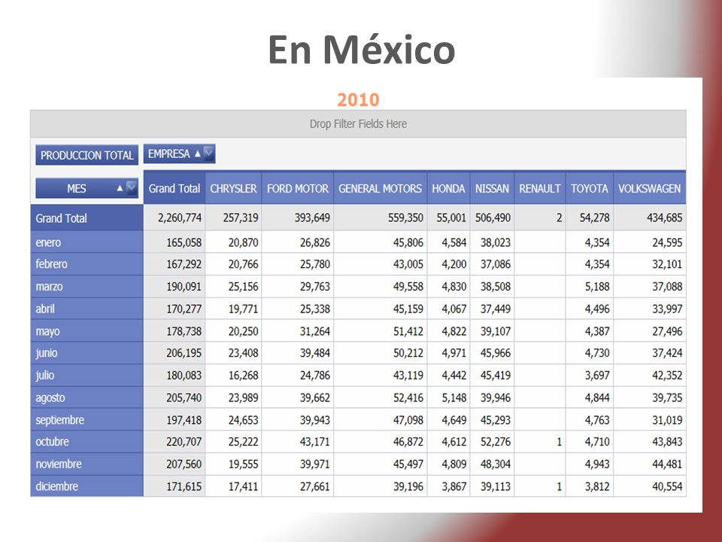Viewport: 722px width, 542px height.
Task: Click the Drop Filter Fields Here area
Action: point(358,124)
